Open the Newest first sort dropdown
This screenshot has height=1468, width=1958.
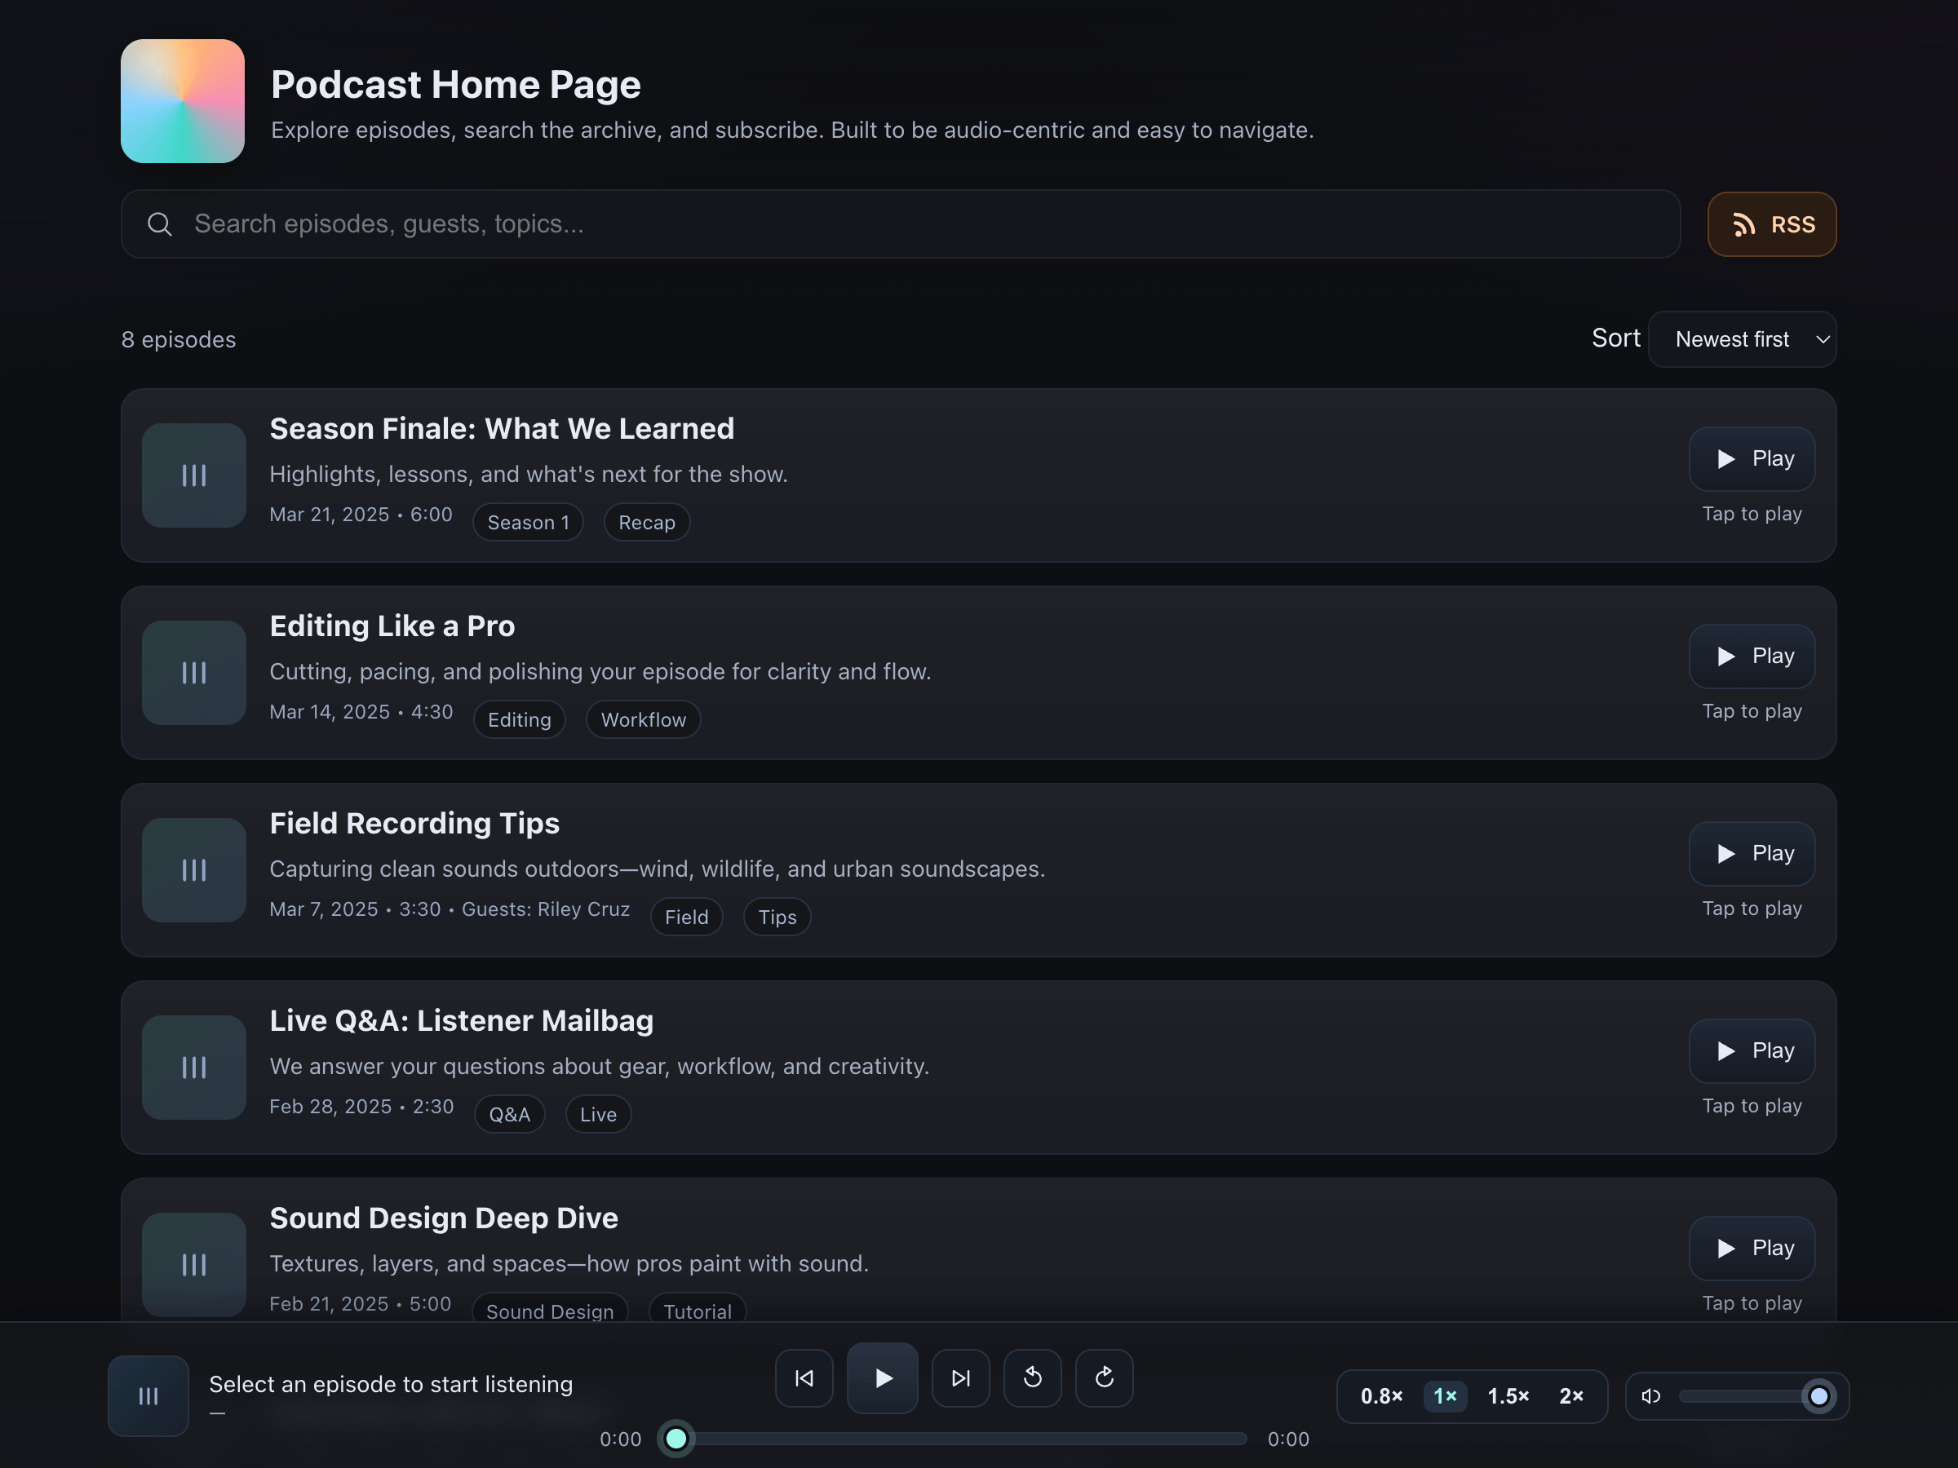[1741, 339]
